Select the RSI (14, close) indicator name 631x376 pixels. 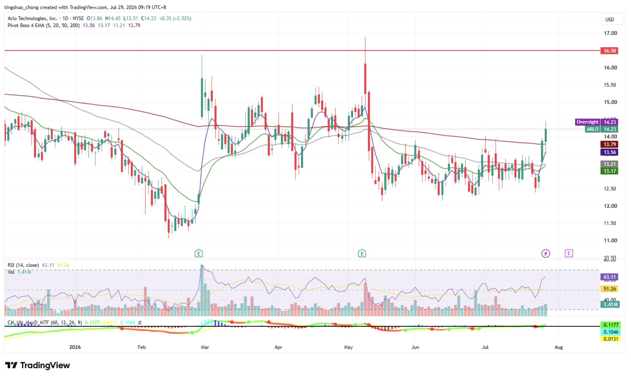23,265
